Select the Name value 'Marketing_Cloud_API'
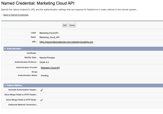This screenshot has width=163, height=114. point(50,37)
